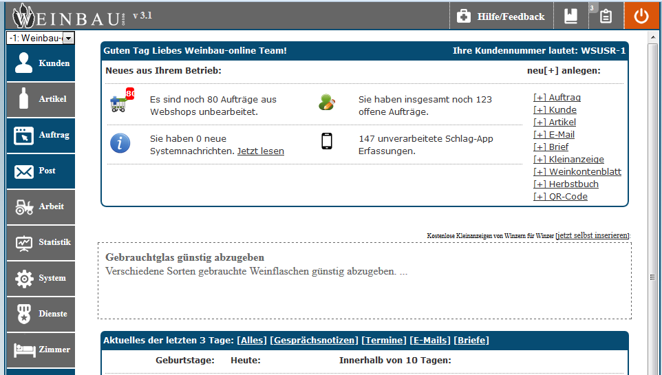Open the Kunden sidebar menu

(x=41, y=63)
